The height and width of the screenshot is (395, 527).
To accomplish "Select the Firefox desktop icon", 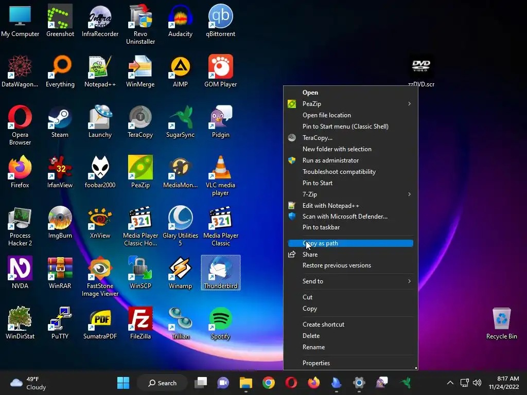I will 20,172.
